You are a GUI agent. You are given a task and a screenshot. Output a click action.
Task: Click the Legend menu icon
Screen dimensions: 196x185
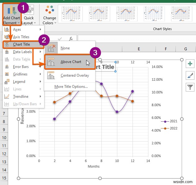(x=7, y=82)
